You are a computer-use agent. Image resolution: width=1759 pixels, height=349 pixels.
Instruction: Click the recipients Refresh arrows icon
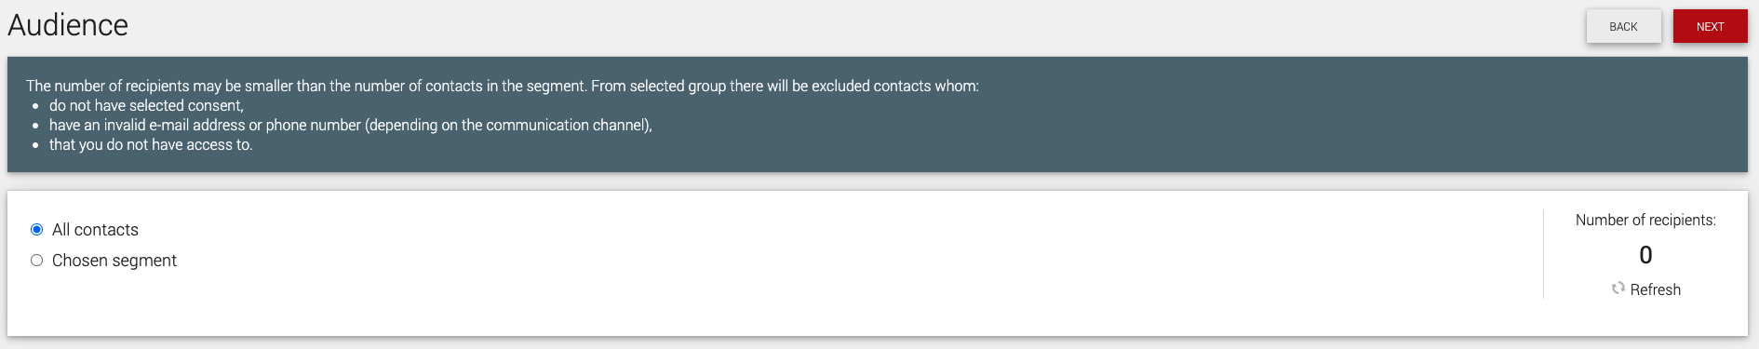[x=1618, y=289]
